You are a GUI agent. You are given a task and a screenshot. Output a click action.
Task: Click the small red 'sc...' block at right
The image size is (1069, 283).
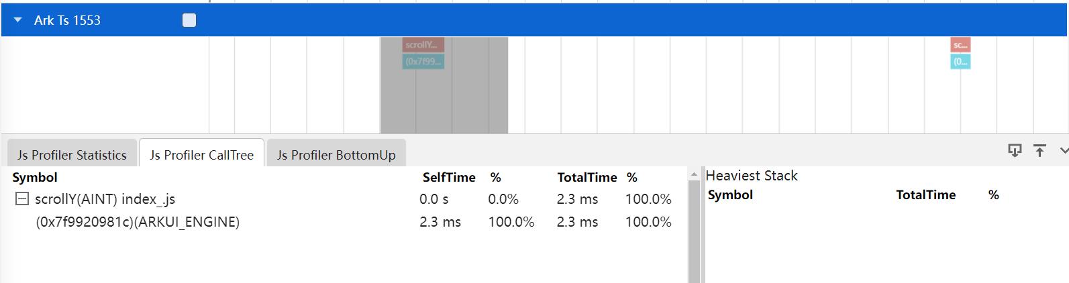click(x=960, y=45)
